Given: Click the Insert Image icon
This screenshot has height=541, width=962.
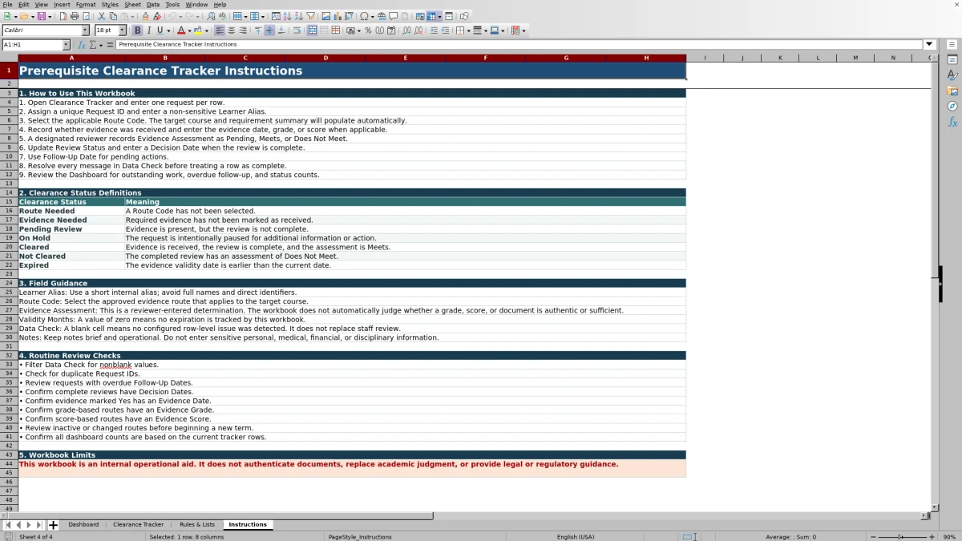Looking at the screenshot, I should click(325, 16).
